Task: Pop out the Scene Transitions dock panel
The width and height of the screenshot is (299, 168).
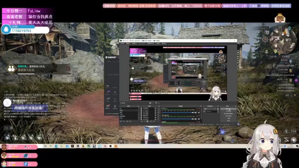Action: pos(218,106)
